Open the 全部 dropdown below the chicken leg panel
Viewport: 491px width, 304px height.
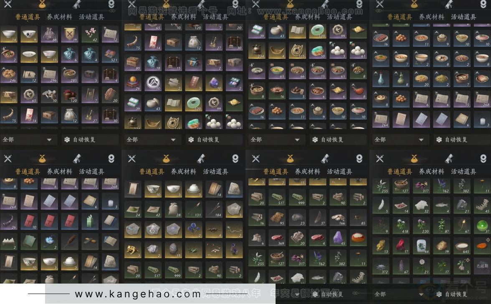click(x=276, y=140)
